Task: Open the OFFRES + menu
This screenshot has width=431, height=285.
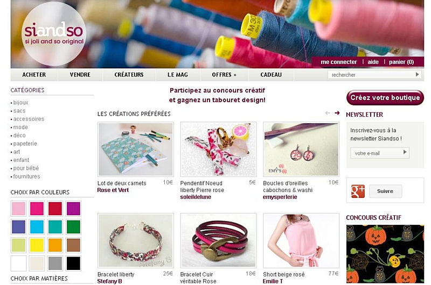Action: pyautogui.click(x=224, y=75)
